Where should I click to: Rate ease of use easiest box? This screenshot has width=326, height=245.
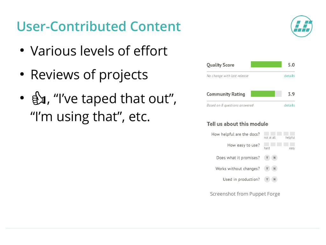292,144
